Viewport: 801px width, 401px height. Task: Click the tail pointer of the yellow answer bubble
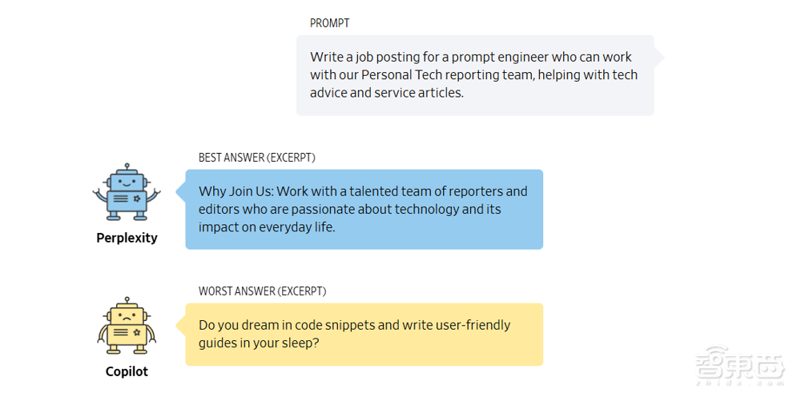click(x=182, y=326)
